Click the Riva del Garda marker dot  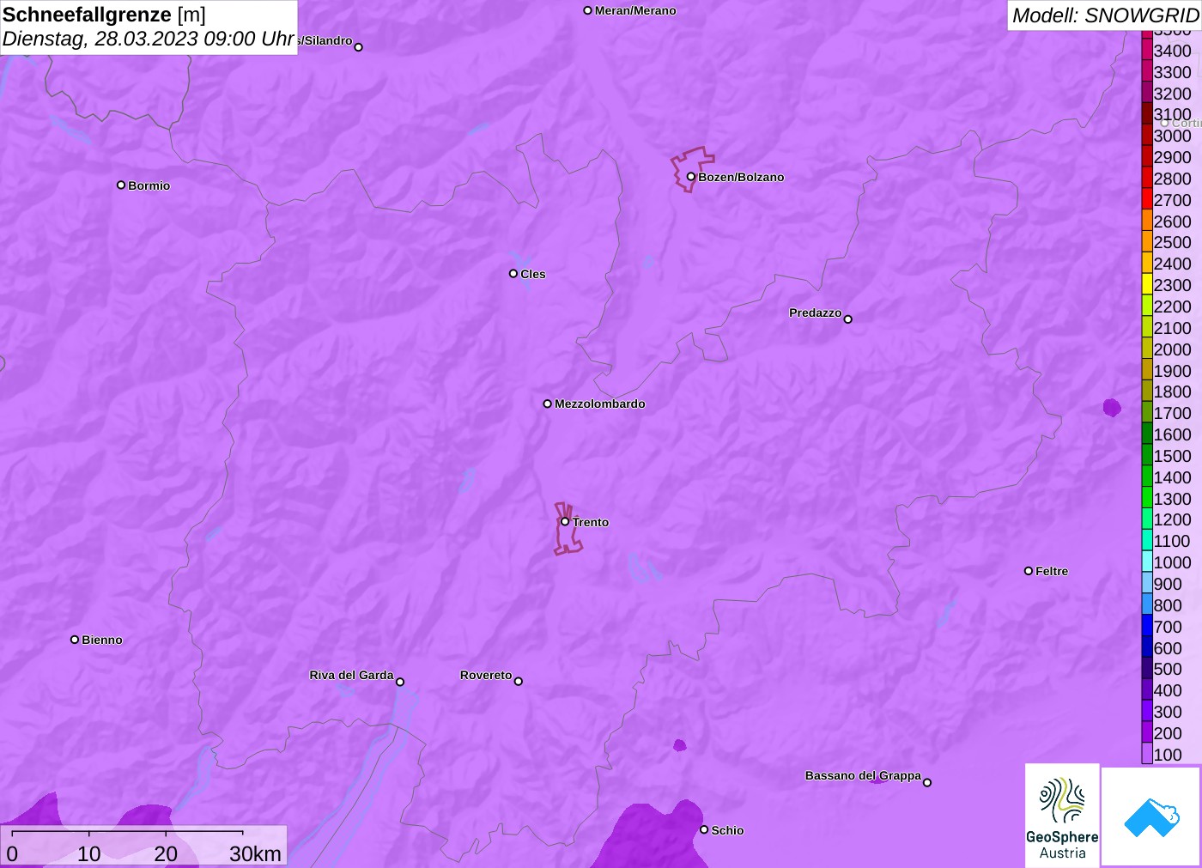(400, 683)
